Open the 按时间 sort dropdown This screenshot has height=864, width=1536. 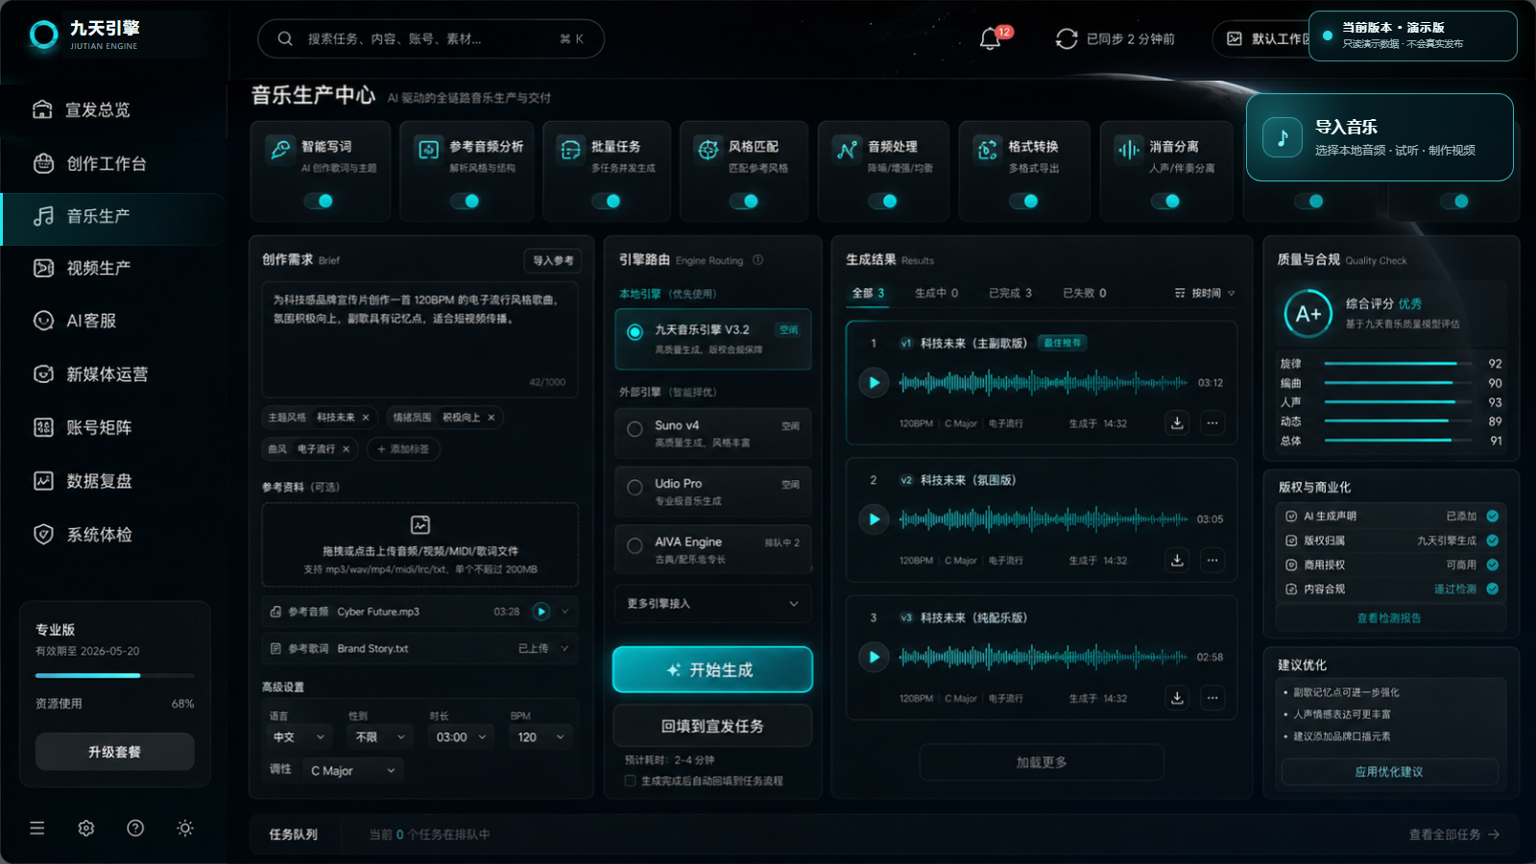coord(1205,293)
